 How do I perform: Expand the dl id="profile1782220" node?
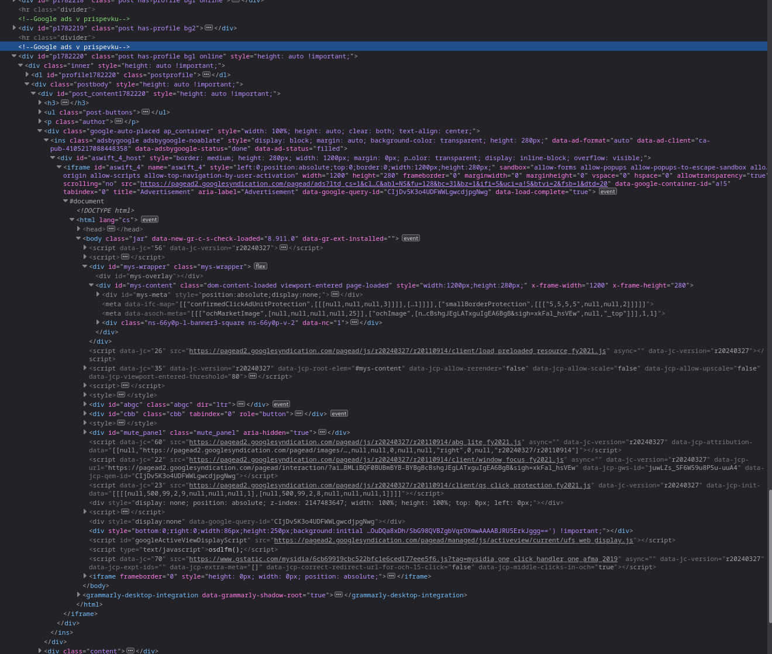point(27,75)
